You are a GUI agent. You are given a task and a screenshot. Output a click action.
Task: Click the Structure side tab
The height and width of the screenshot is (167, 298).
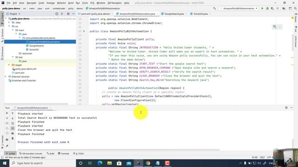[x=2, y=36]
